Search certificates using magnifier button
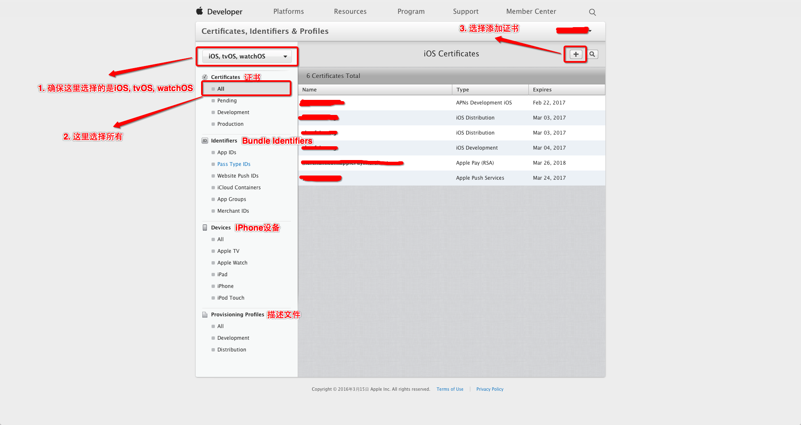This screenshot has height=425, width=801. tap(592, 54)
